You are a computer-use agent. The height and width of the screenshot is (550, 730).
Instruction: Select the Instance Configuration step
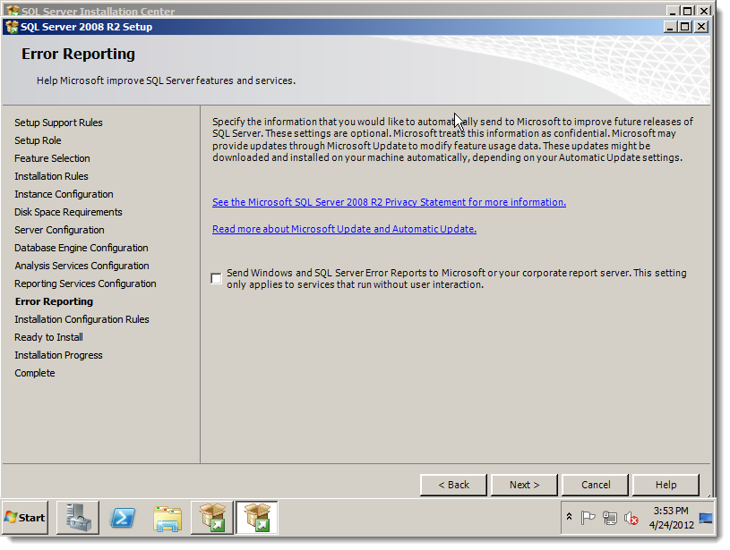[64, 194]
